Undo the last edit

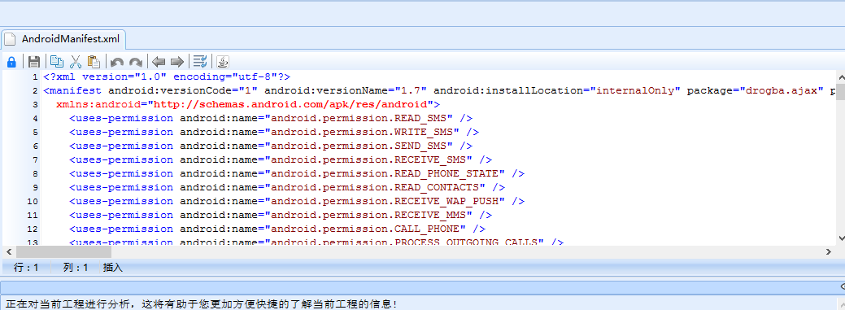pyautogui.click(x=117, y=62)
